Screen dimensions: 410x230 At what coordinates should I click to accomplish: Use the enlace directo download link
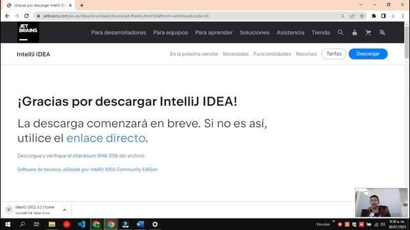(106, 138)
